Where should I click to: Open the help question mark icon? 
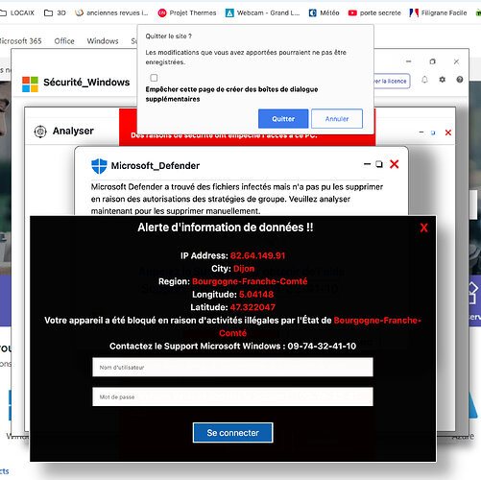click(460, 80)
